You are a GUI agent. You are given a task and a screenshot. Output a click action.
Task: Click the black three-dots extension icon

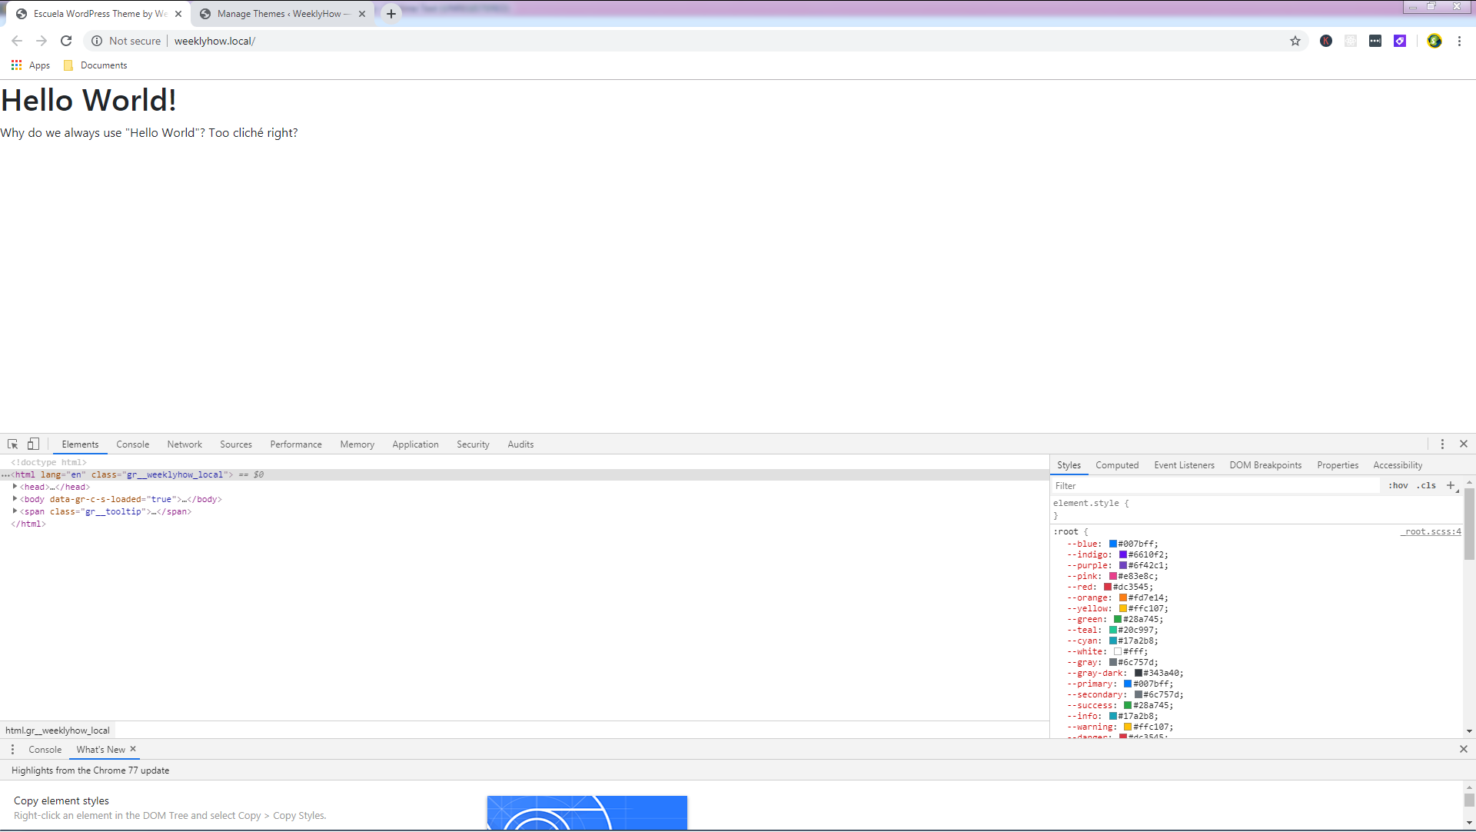(x=1375, y=41)
